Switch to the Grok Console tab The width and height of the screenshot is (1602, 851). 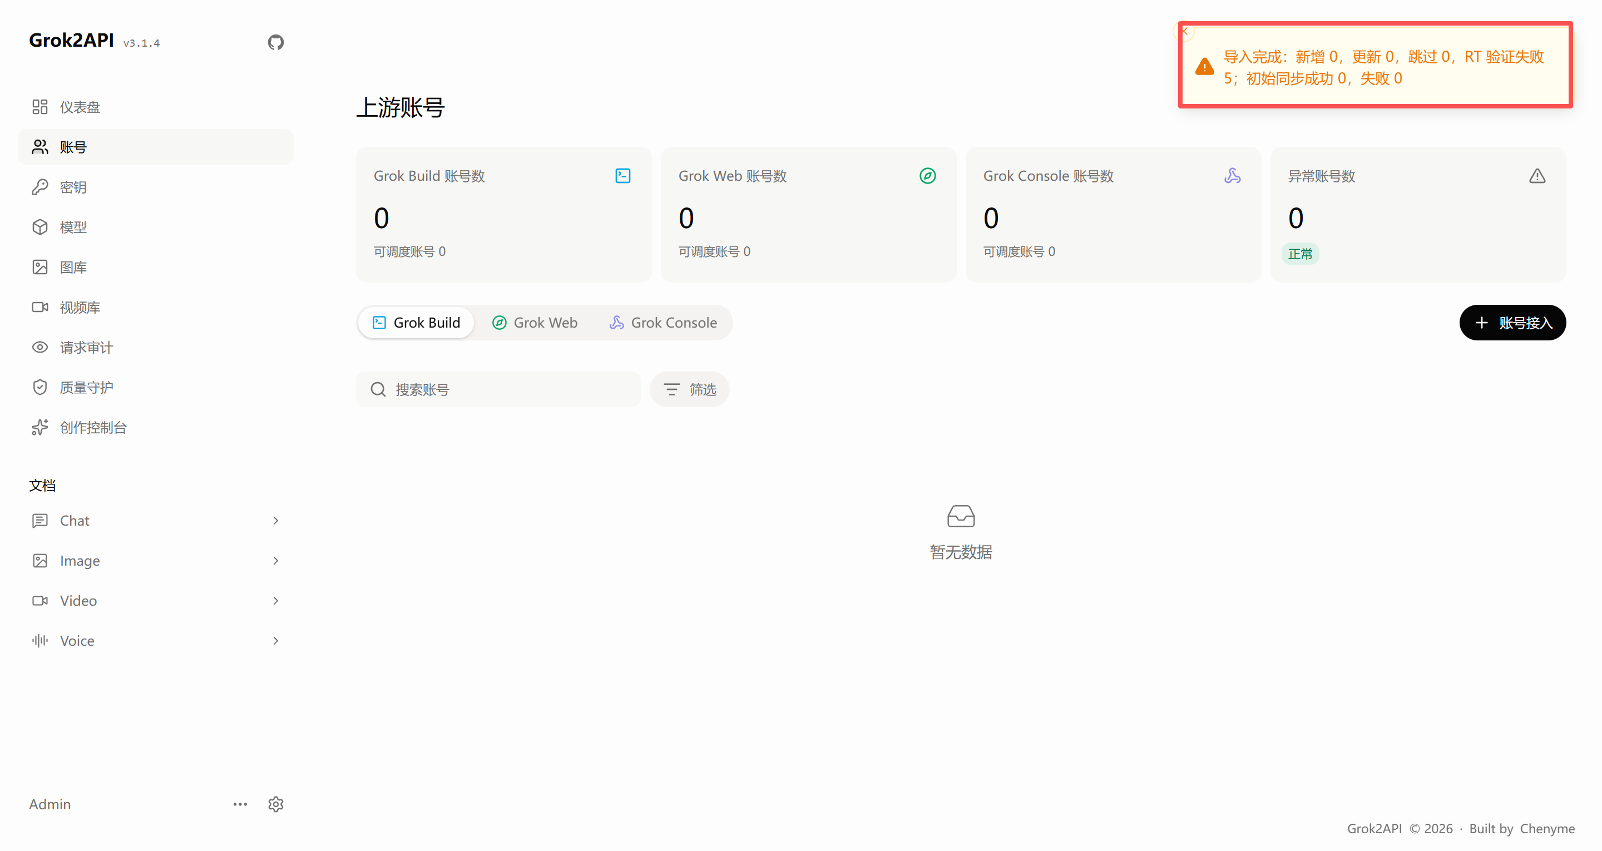click(663, 323)
